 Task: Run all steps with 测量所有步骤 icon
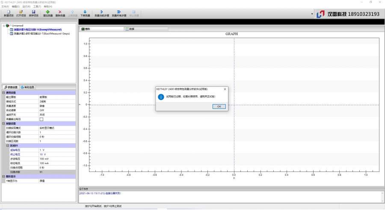[118, 12]
